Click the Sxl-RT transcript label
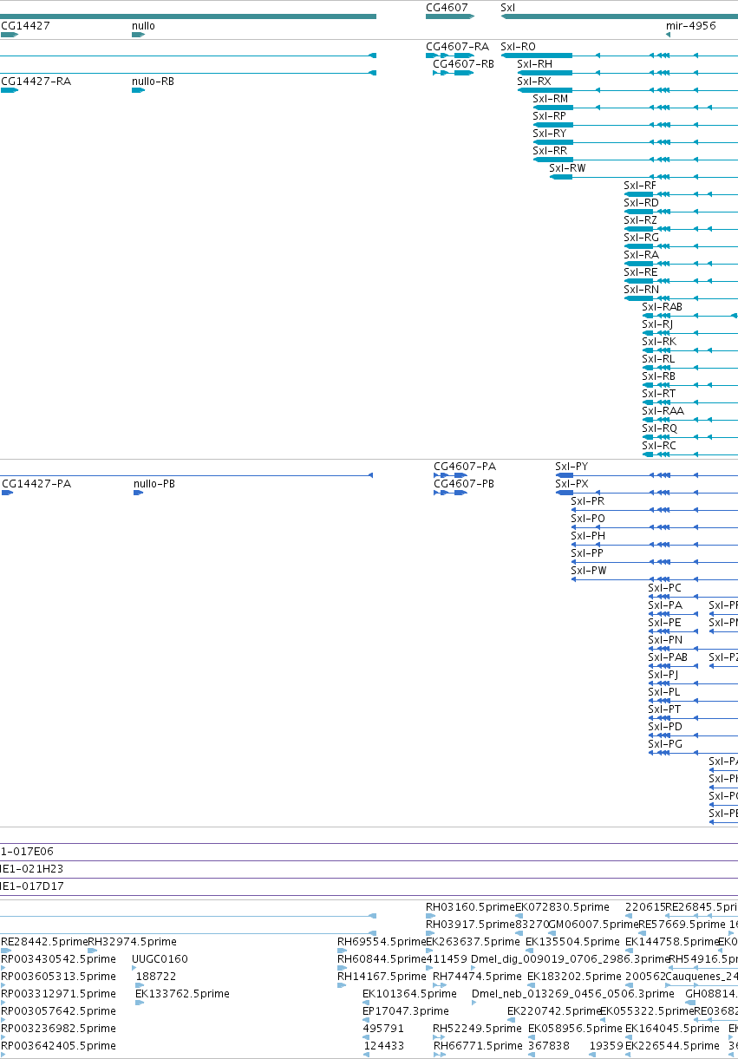The image size is (738, 1059). point(658,394)
